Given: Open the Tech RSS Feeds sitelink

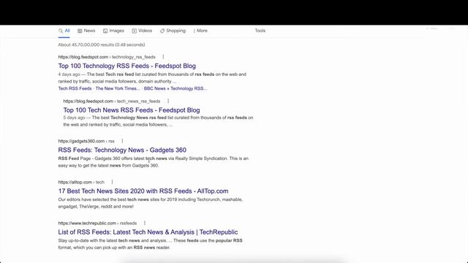Looking at the screenshot, I should tap(75, 88).
